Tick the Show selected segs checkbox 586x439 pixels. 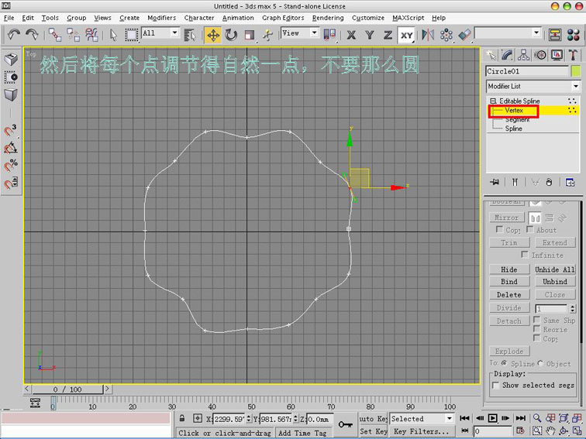tap(496, 386)
